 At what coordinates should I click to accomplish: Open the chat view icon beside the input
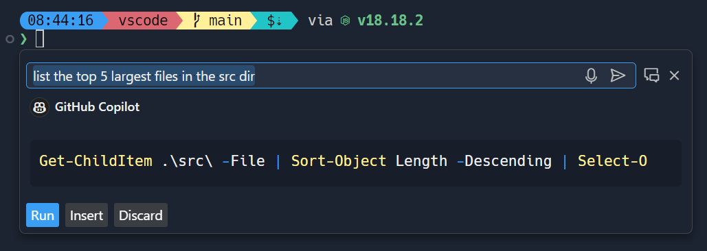(x=651, y=75)
